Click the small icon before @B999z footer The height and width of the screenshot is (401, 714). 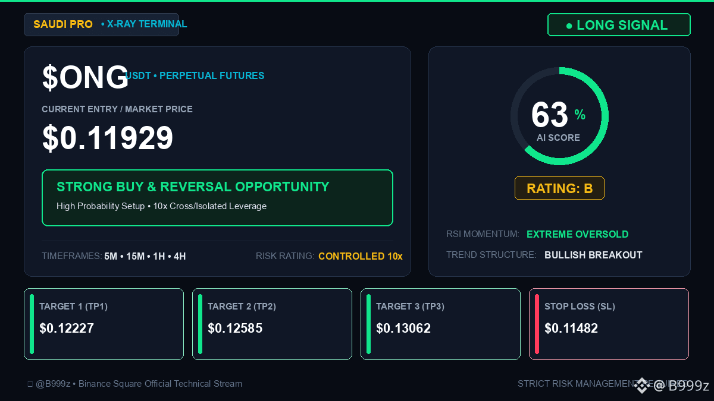click(30, 384)
